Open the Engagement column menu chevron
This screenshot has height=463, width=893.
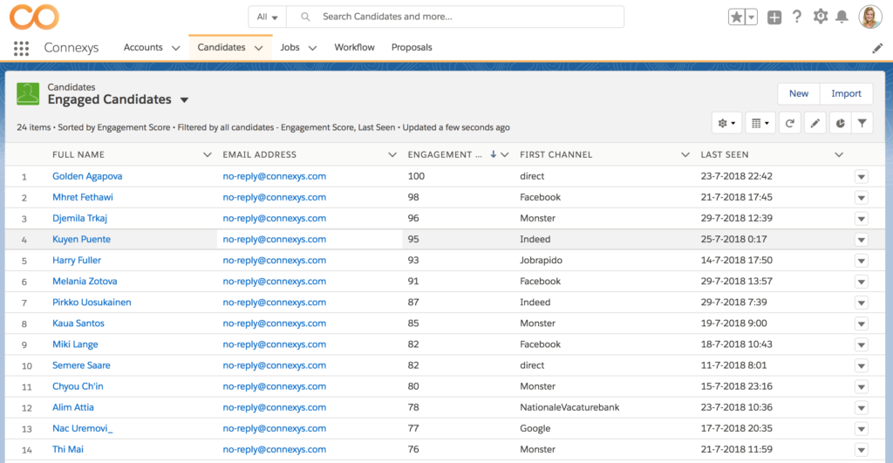pyautogui.click(x=505, y=155)
